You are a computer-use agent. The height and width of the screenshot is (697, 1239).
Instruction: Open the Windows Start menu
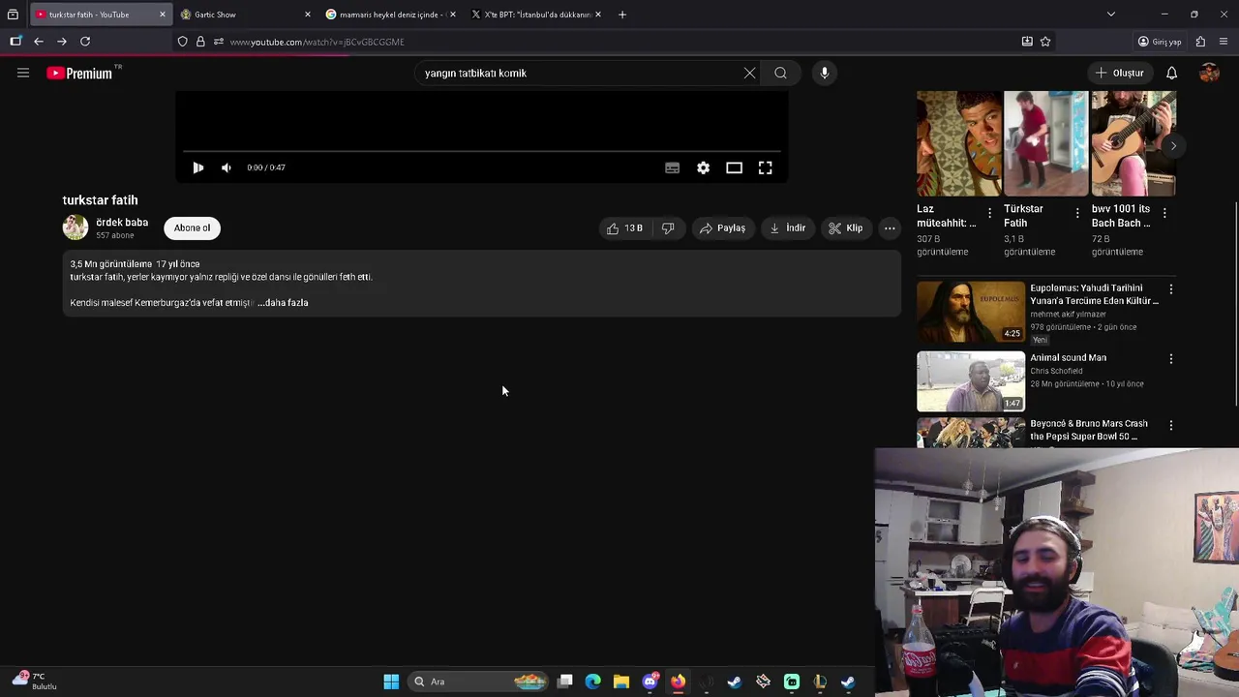pyautogui.click(x=391, y=682)
